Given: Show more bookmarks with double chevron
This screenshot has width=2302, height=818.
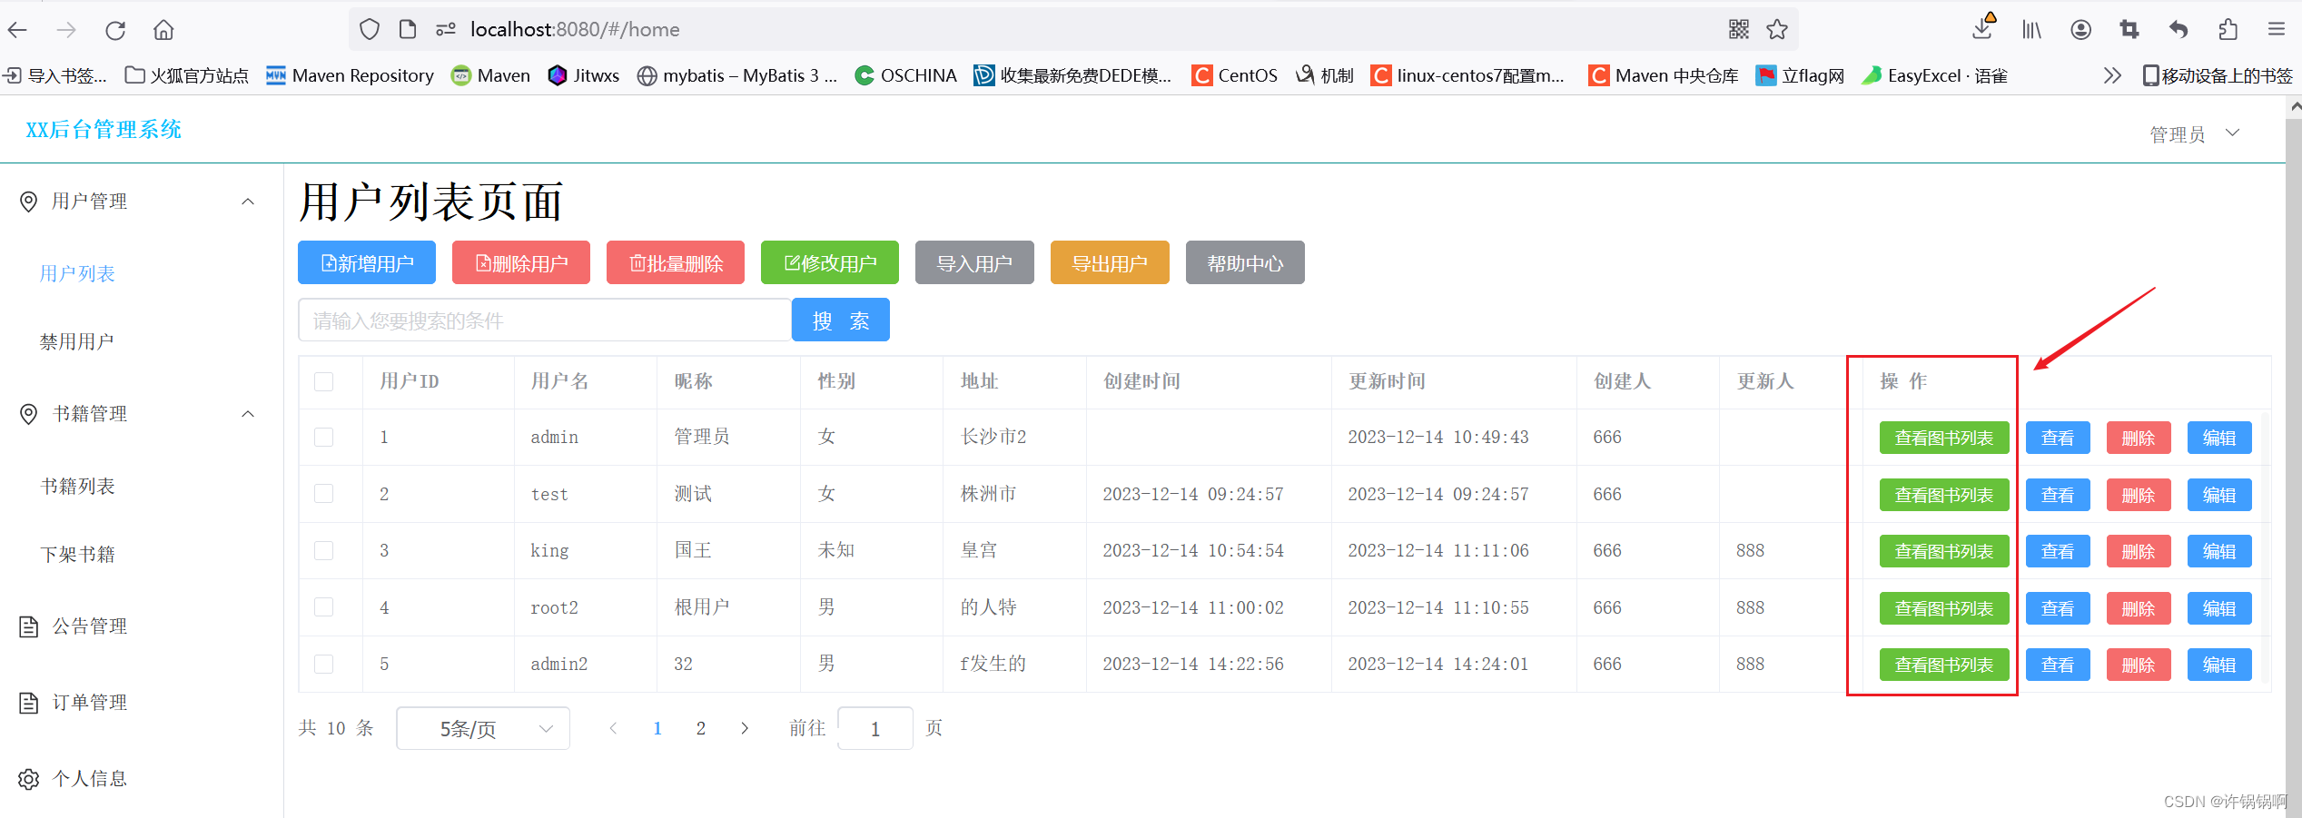Looking at the screenshot, I should [2112, 75].
